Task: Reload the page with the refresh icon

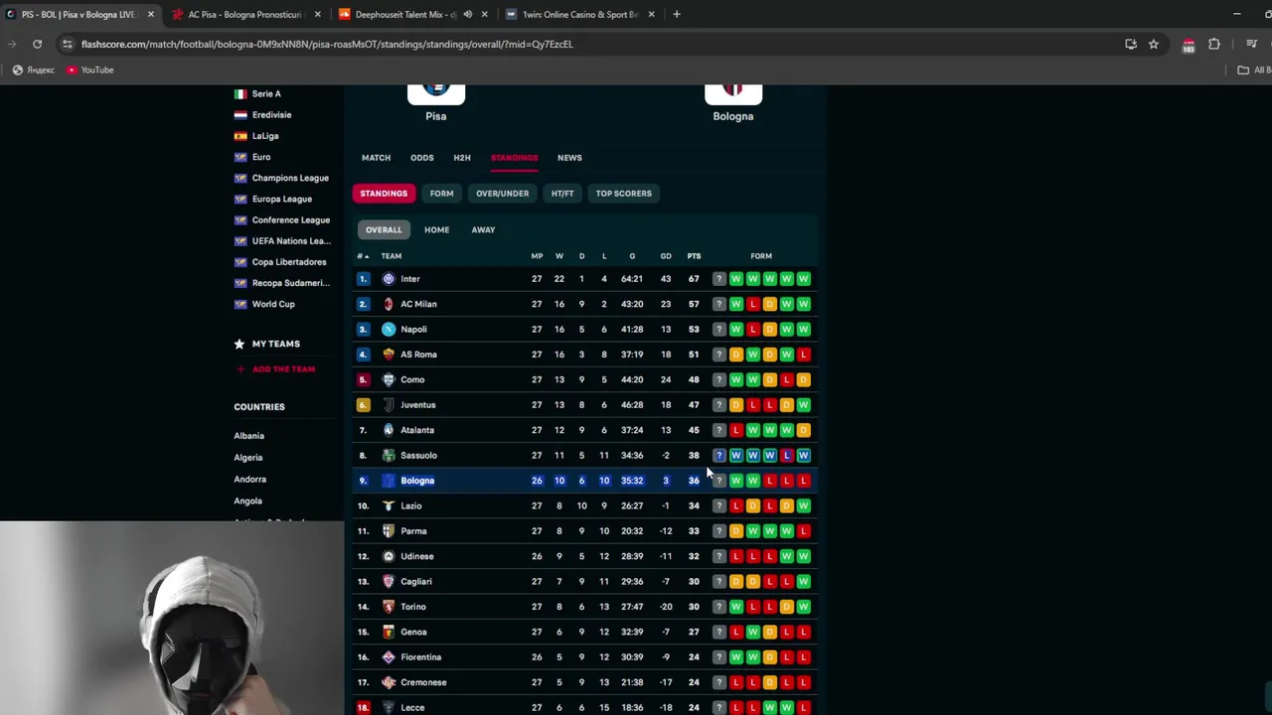Action: [x=37, y=44]
